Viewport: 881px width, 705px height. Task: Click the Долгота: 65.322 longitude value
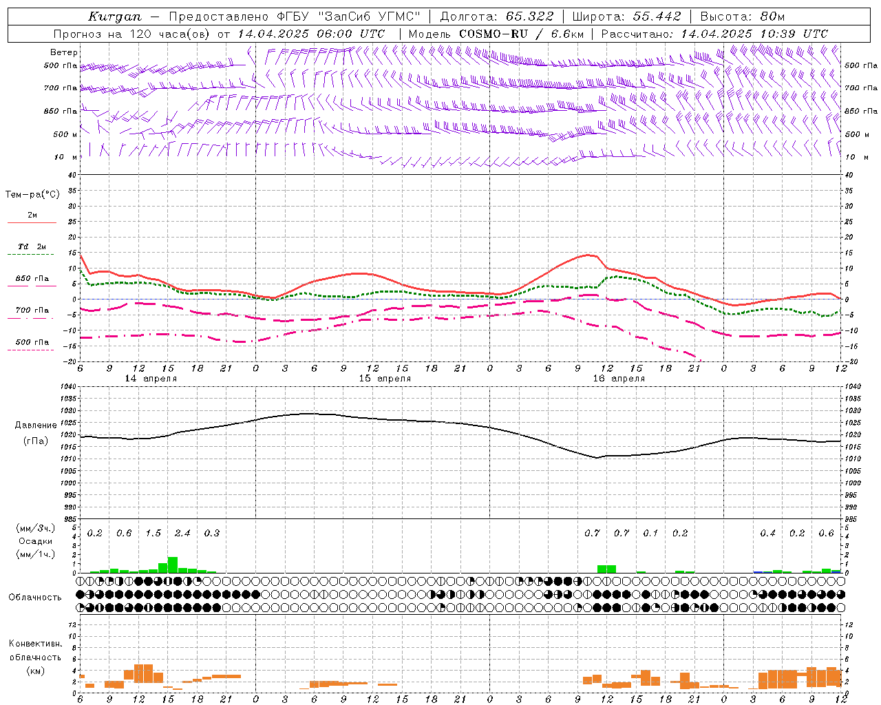pyautogui.click(x=496, y=17)
